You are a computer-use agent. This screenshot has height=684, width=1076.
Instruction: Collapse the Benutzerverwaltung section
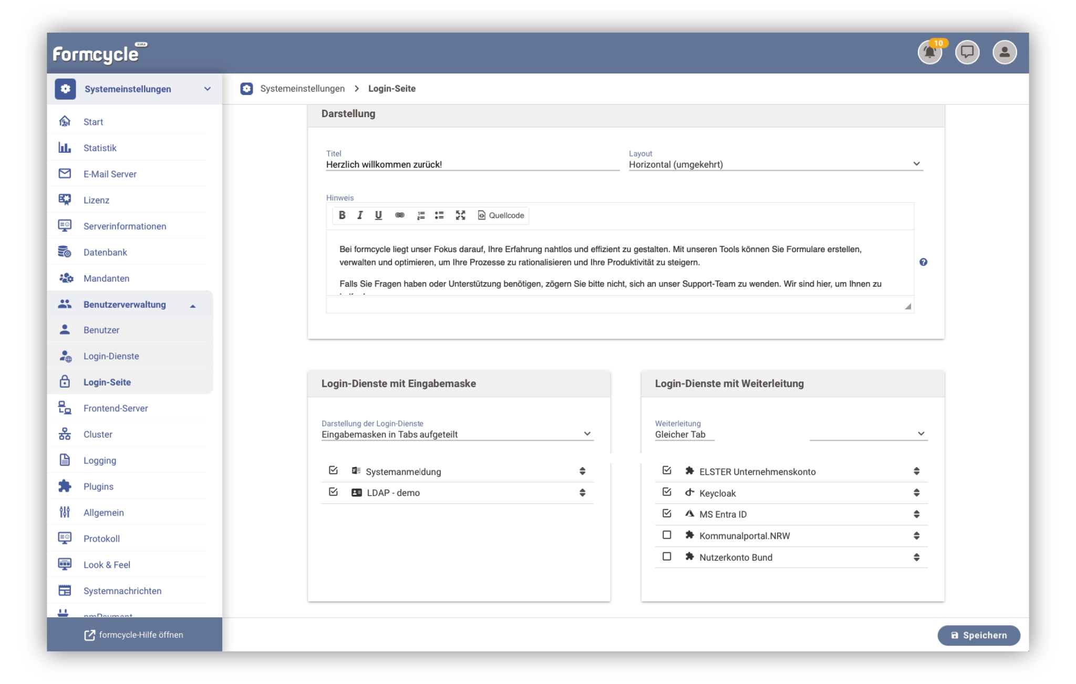[x=193, y=306]
